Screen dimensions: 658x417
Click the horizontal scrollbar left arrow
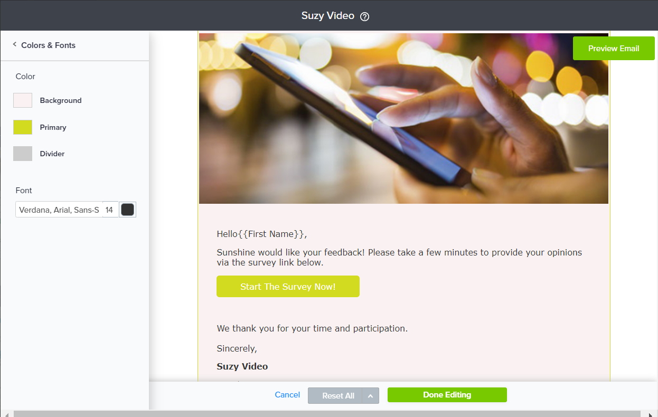pyautogui.click(x=6, y=414)
